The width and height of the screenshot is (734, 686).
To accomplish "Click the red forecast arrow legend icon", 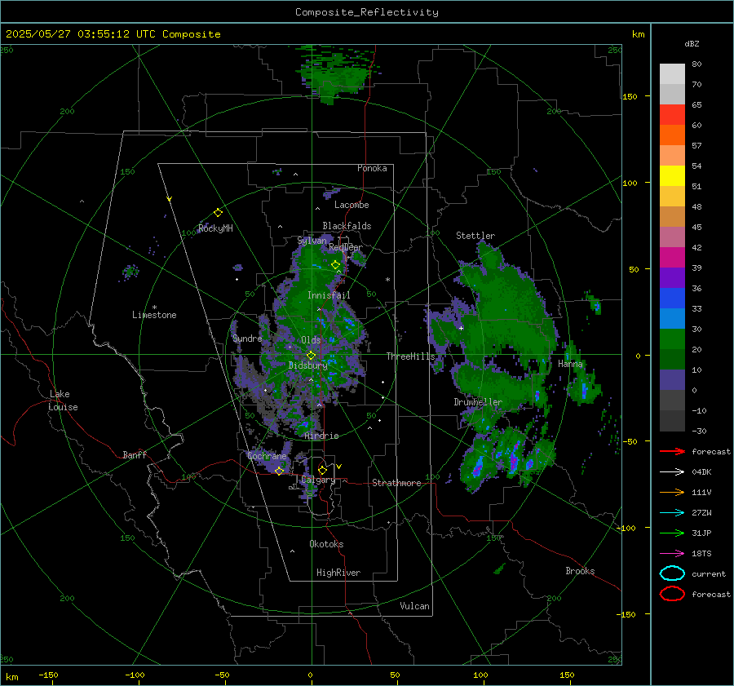I will pos(672,451).
